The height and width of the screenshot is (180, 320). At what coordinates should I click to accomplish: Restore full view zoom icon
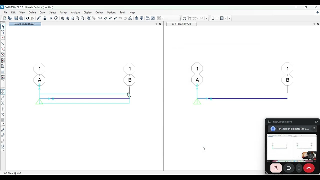[67, 18]
